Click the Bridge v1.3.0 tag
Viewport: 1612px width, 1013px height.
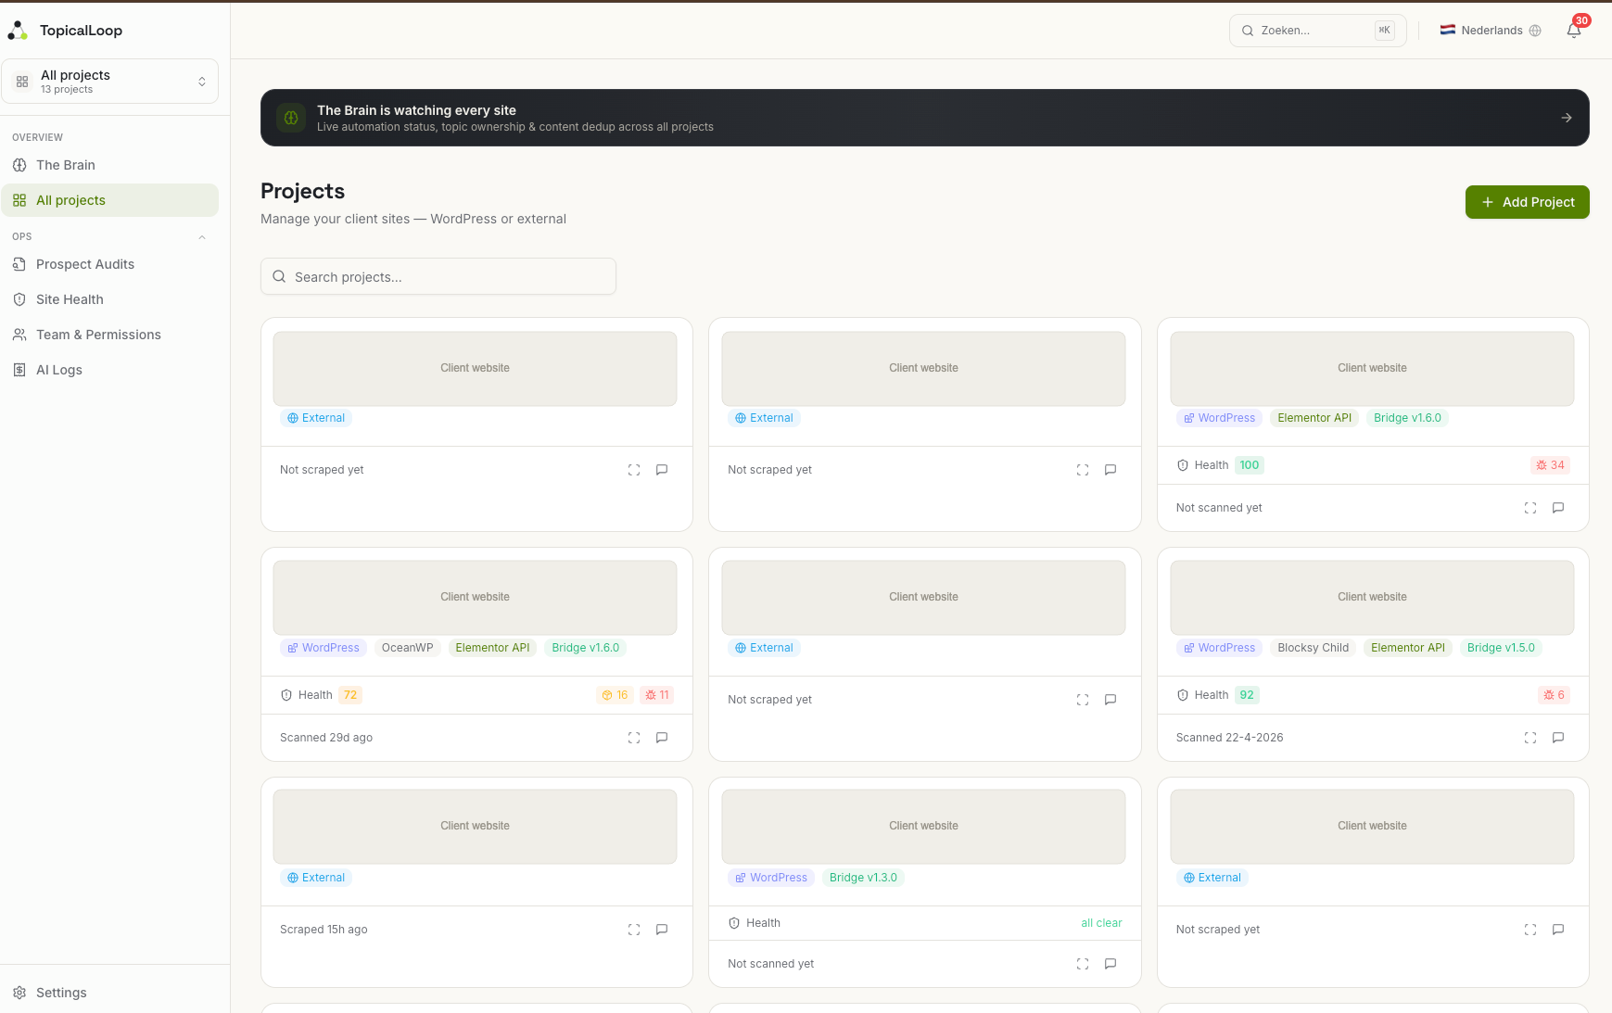click(x=863, y=878)
